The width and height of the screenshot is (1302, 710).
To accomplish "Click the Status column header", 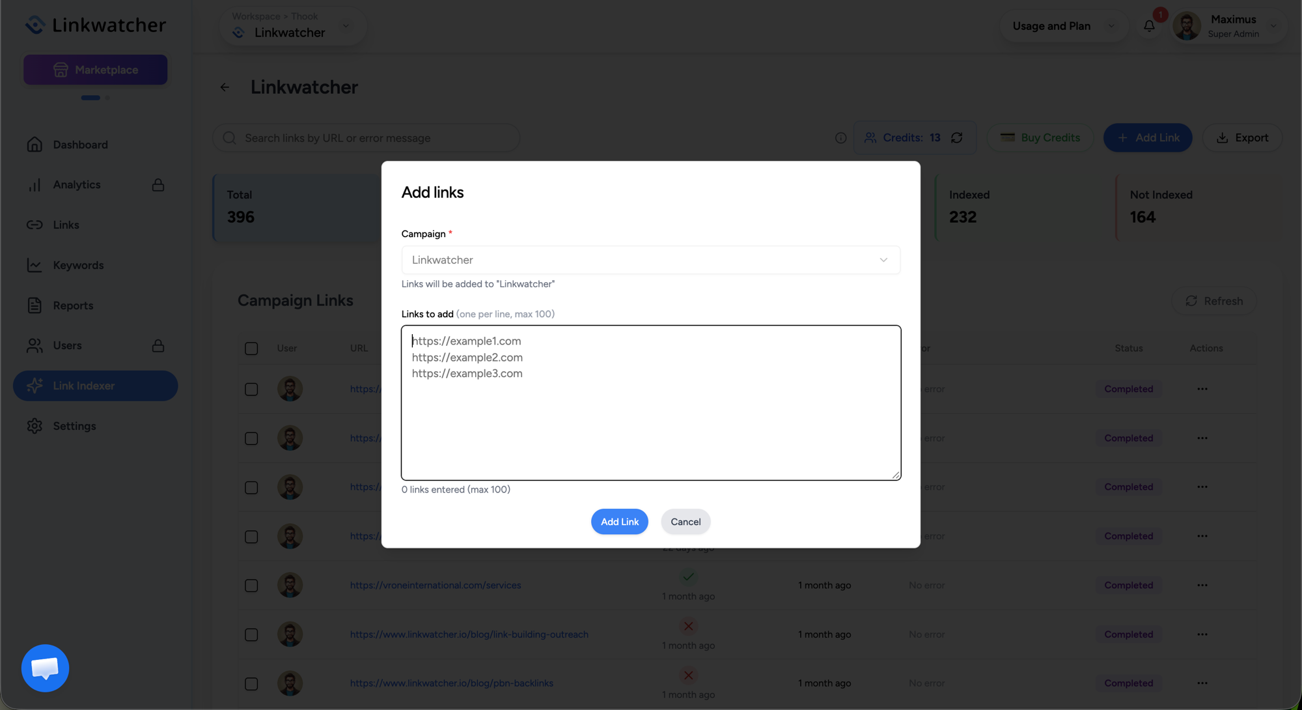I will pos(1128,348).
